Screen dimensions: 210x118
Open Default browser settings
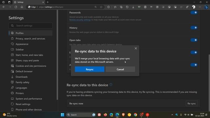[x=31, y=71]
